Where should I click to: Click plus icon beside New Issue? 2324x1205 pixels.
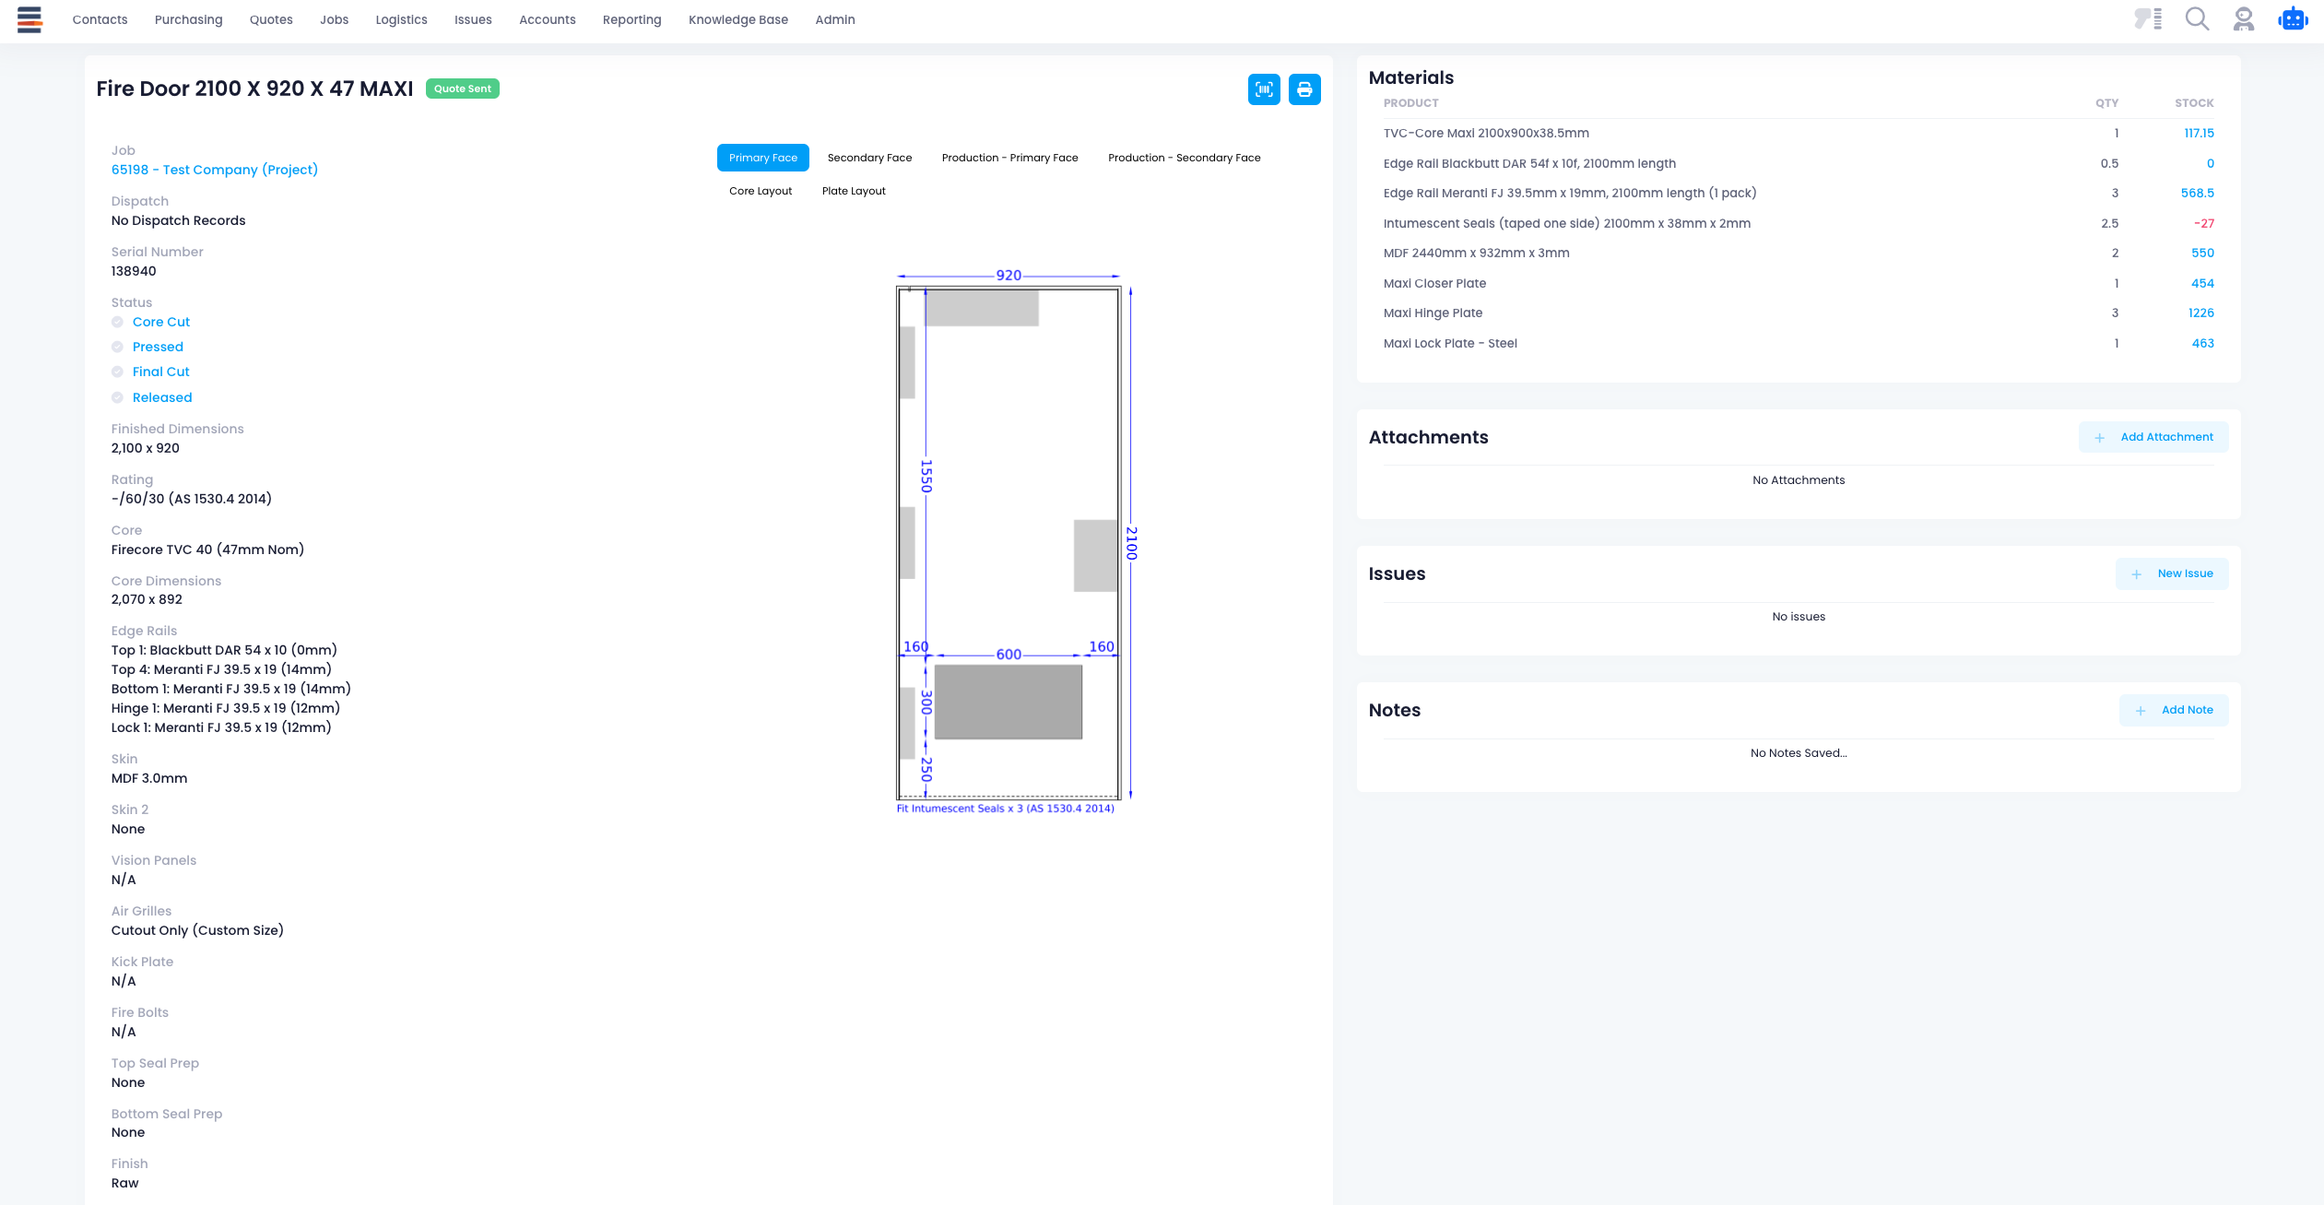click(x=2136, y=574)
